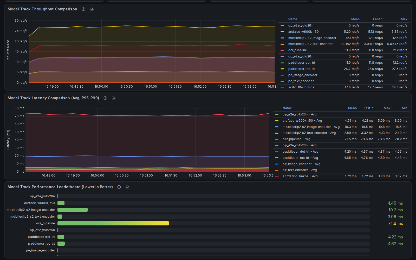Toggle mobileclip2_s2_image_encoder series in throughput legend
Viewport: 416px width, 260px height.
pyautogui.click(x=312, y=38)
